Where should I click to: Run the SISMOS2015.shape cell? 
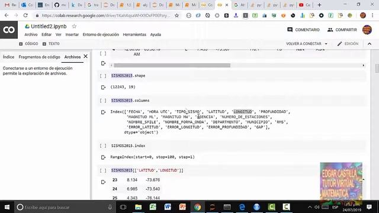tap(103, 76)
